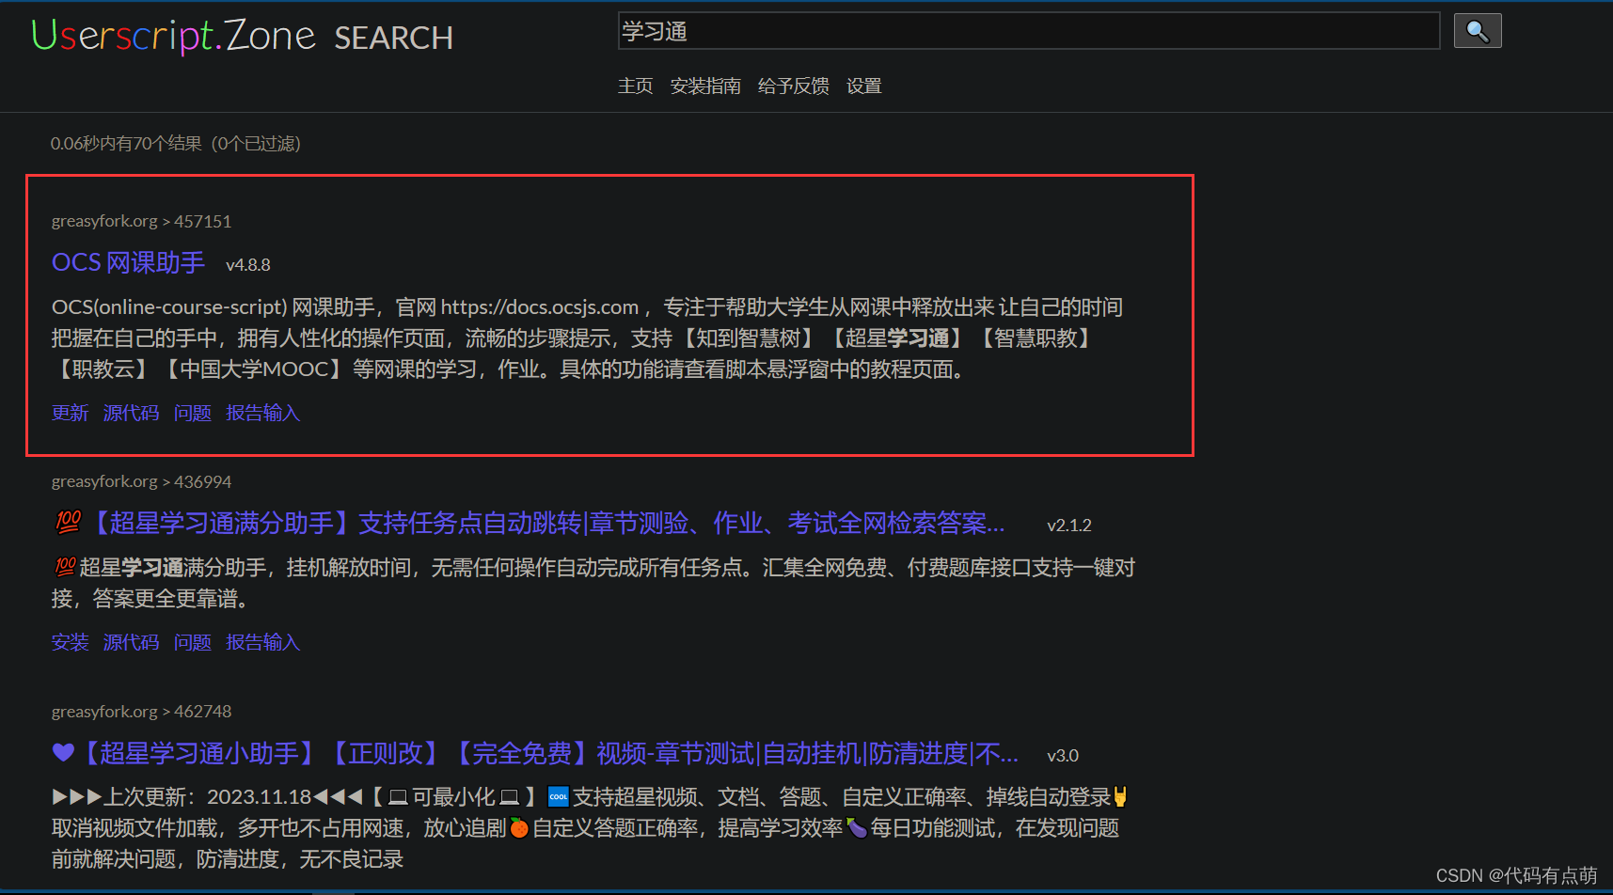Open the 超星学习通小助手 正则改 result title
Viewport: 1613px width, 895px height.
[x=535, y=753]
